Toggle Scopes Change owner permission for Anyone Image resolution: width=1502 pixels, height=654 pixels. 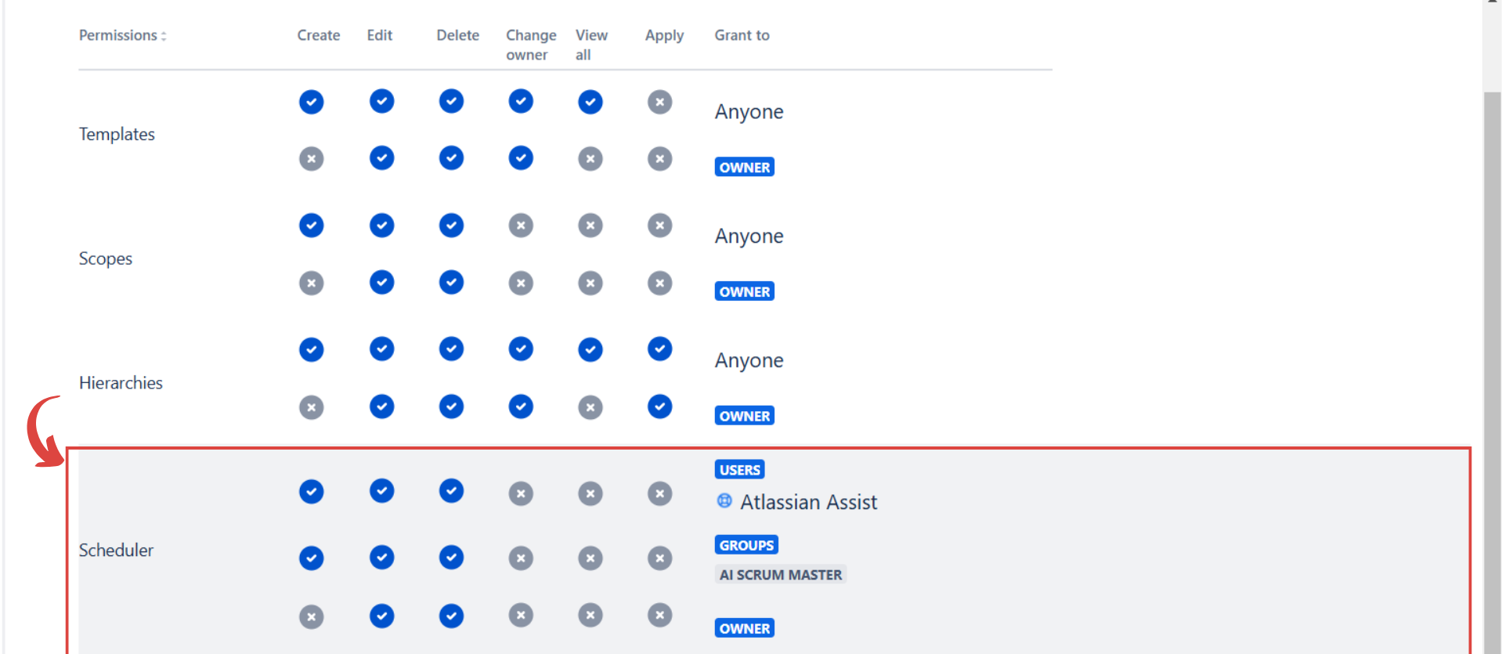(x=520, y=226)
